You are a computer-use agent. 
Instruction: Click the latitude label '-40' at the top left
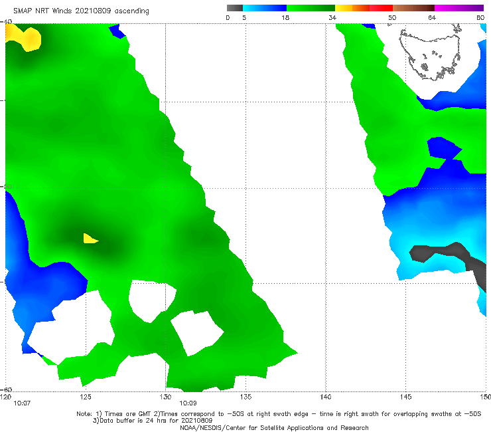6,21
